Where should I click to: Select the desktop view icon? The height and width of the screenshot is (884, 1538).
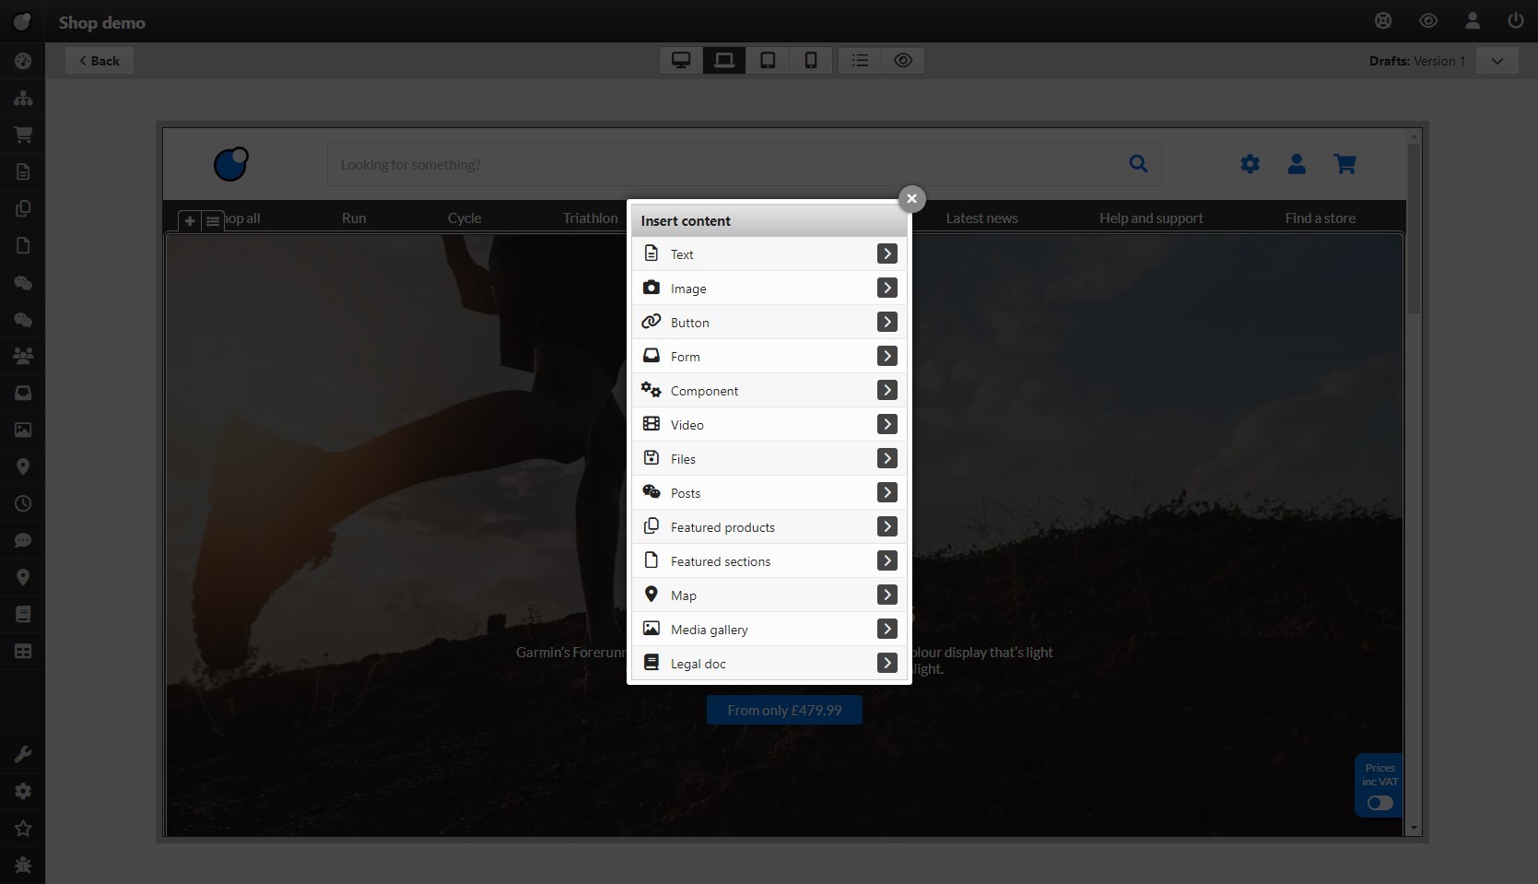(x=681, y=61)
